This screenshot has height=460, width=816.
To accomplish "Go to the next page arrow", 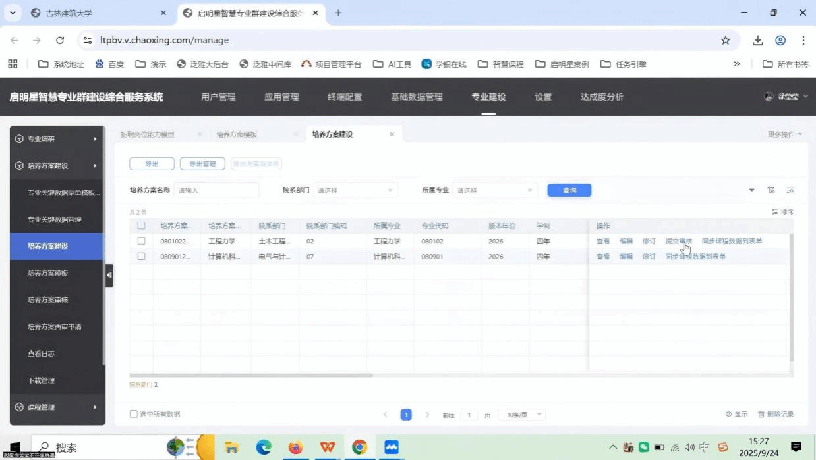I will (427, 415).
